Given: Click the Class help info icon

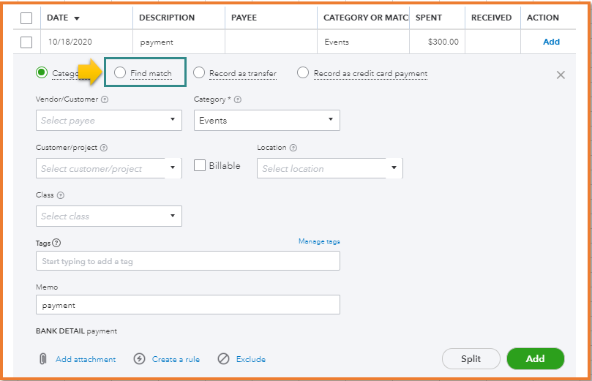Looking at the screenshot, I should tap(60, 195).
